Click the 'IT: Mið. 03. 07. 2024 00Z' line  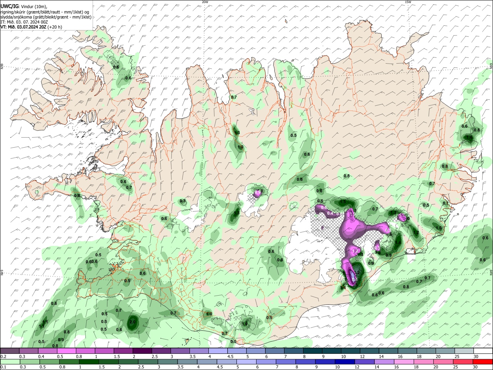coord(24,22)
